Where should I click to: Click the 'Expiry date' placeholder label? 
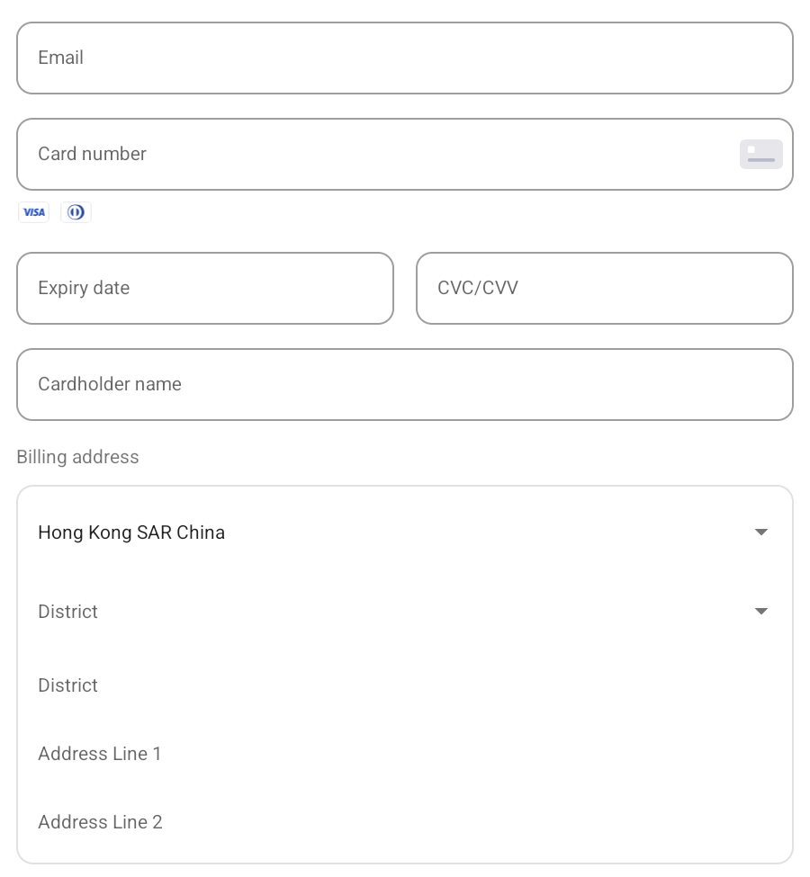(84, 288)
